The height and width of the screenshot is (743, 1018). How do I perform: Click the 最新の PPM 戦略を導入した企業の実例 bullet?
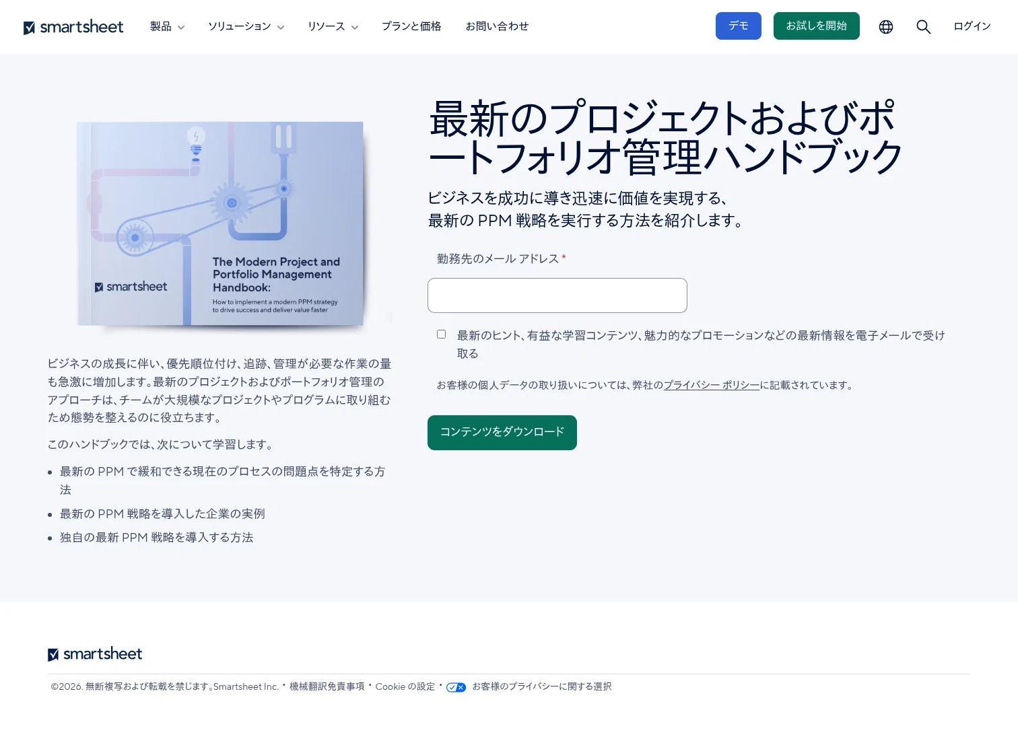(162, 514)
